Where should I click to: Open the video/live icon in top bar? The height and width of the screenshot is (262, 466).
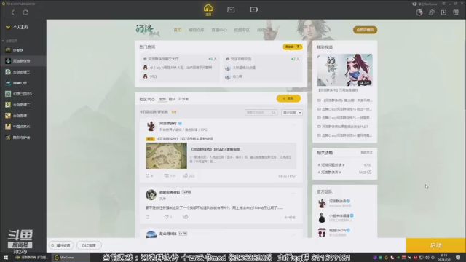tap(254, 9)
